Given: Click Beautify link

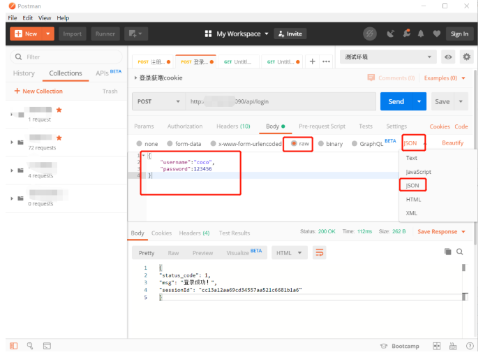Looking at the screenshot, I should 452,143.
